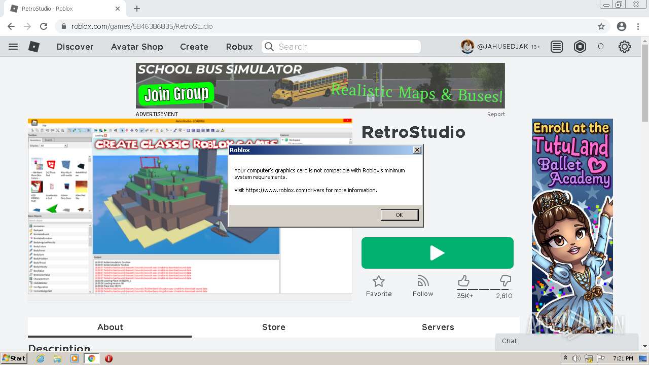Open the Robux hexagon icon

[580, 47]
